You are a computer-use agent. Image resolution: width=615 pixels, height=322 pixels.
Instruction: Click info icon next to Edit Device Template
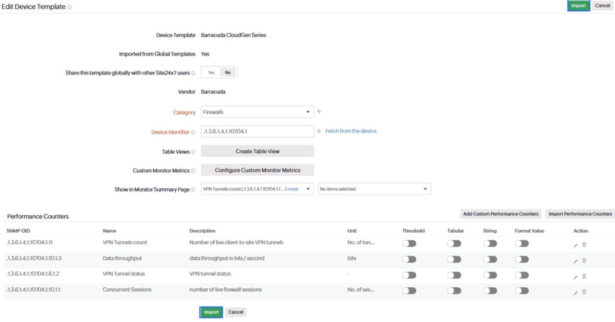pos(70,7)
